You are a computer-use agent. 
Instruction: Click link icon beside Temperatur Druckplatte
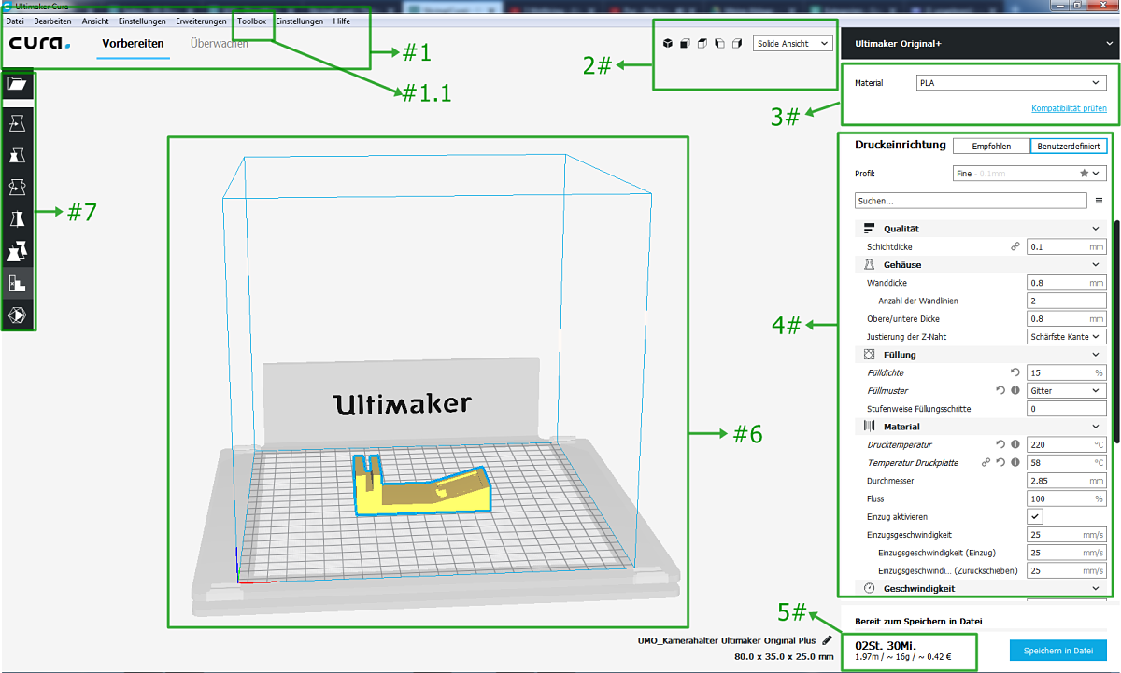pyautogui.click(x=985, y=462)
